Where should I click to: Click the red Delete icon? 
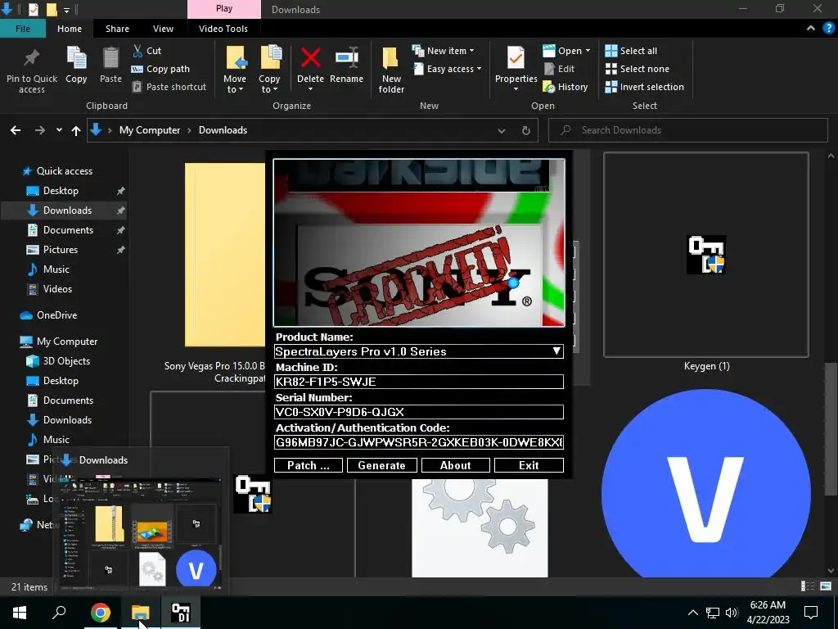pos(310,58)
